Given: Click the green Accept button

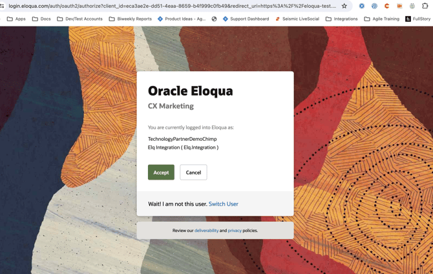Looking at the screenshot, I should pyautogui.click(x=161, y=173).
